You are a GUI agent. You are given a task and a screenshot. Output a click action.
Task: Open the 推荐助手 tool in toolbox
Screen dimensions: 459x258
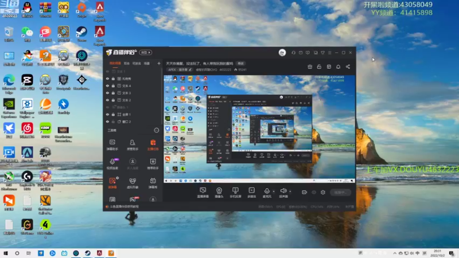pyautogui.click(x=153, y=164)
